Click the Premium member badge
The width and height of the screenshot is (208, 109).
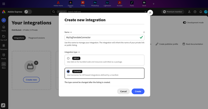(x=173, y=12)
